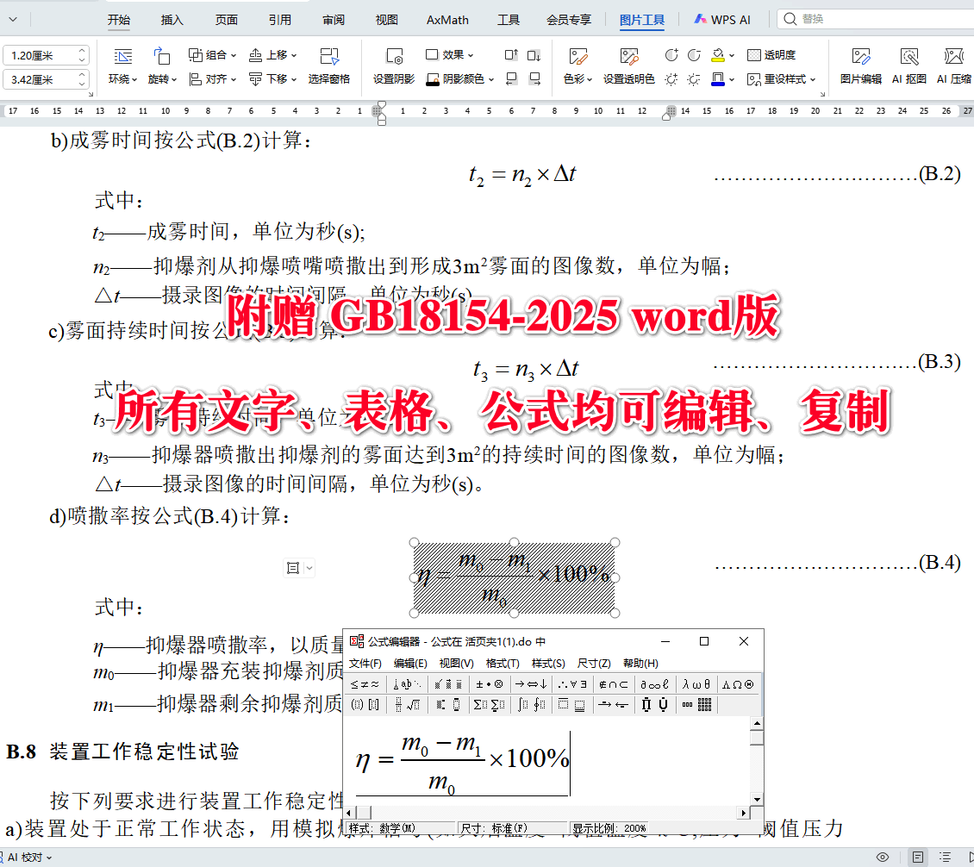This screenshot has height=867, width=974.
Task: Click the WPS AI button
Action: 722,18
